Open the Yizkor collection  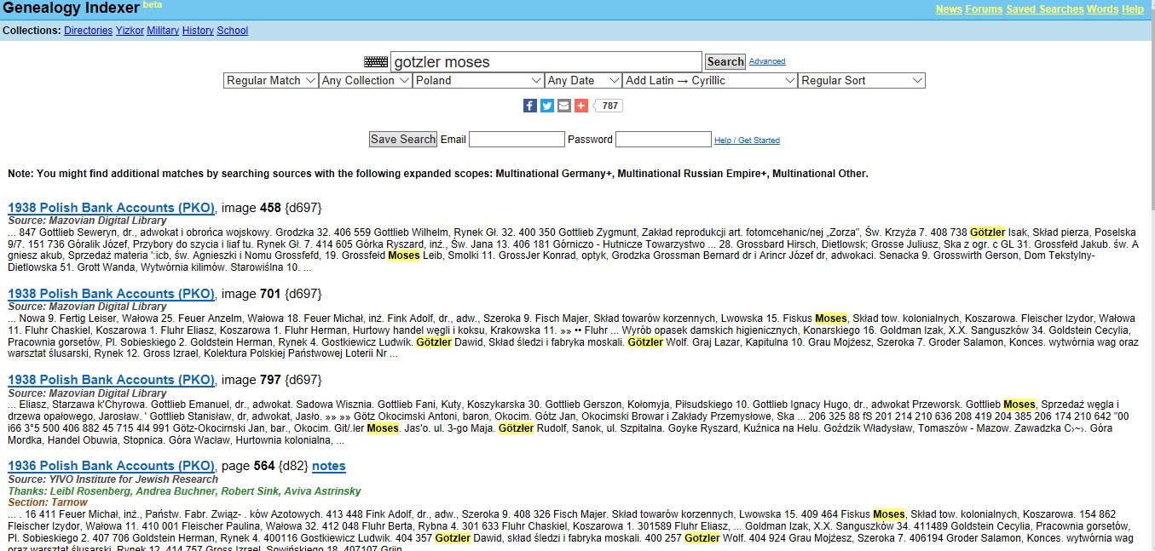coord(130,31)
